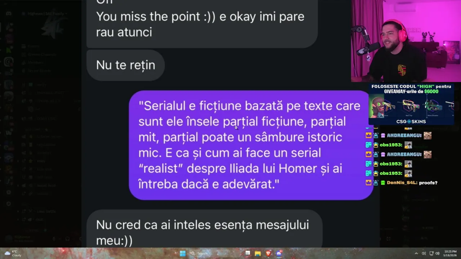Launch Brave browser from the taskbar

(268, 254)
